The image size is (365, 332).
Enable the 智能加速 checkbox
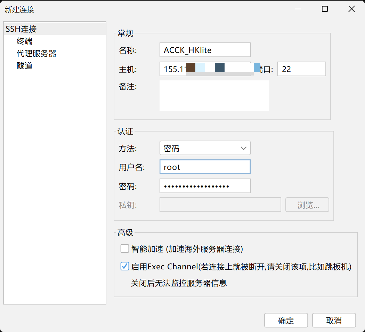tap(125, 249)
